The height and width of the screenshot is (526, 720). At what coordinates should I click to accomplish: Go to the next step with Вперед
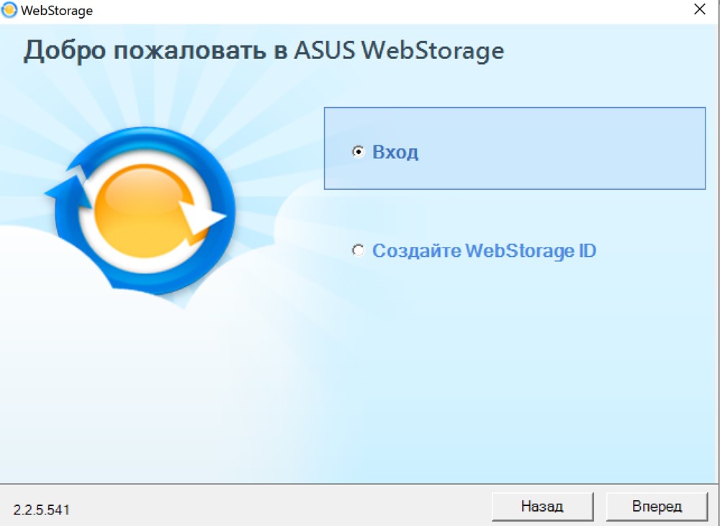[657, 507]
